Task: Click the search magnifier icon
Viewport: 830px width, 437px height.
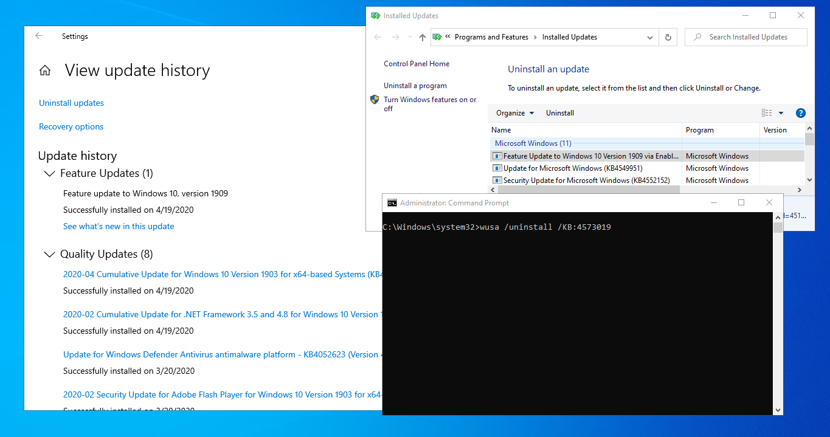Action: (698, 37)
